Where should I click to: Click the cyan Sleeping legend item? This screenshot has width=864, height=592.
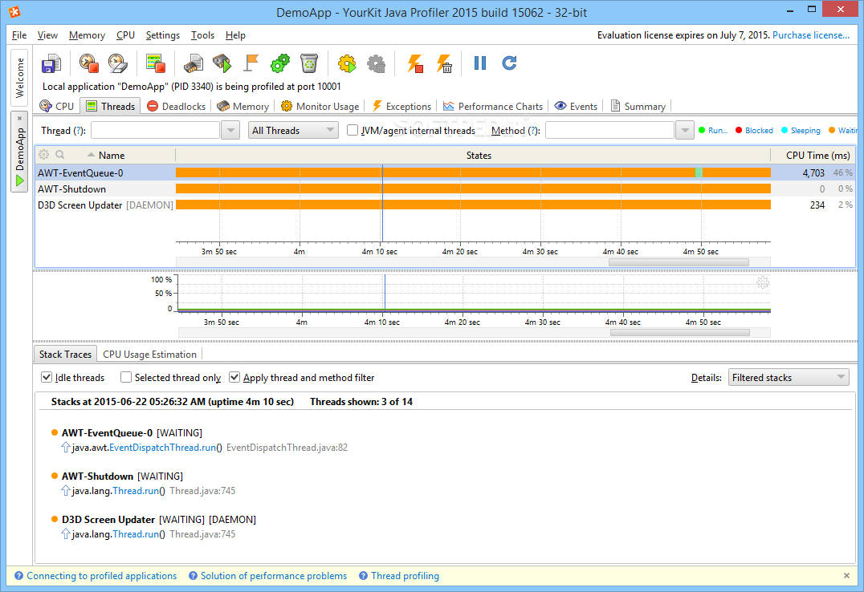(801, 131)
